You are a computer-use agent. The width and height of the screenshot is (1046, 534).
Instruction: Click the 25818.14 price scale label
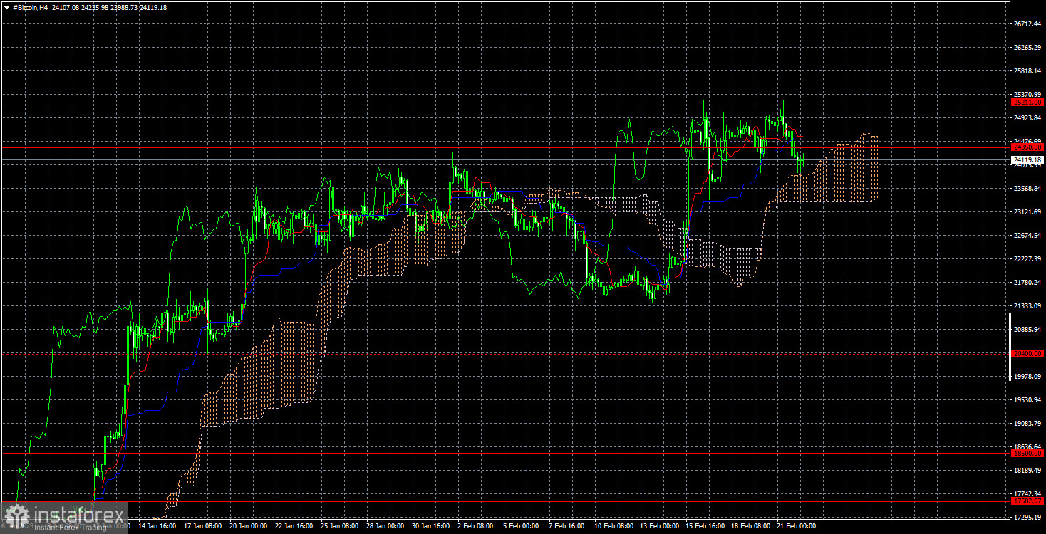(1027, 71)
